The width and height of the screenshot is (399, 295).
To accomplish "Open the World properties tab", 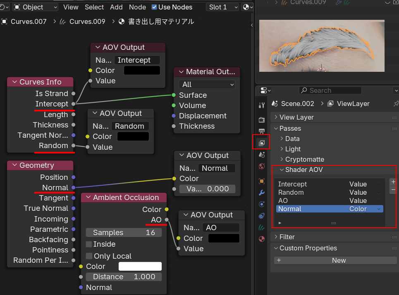I will [261, 167].
